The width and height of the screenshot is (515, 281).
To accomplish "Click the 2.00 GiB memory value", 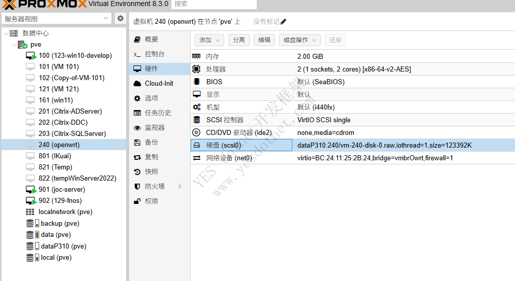I will tap(310, 56).
